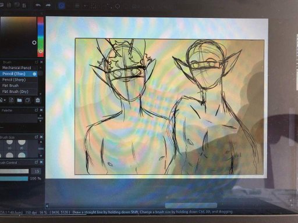Click the brush folder icon

(x=19, y=100)
